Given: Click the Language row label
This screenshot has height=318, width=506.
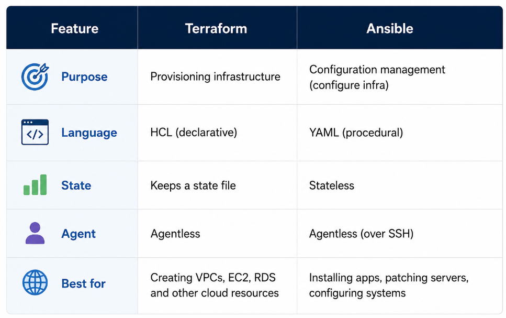Looking at the screenshot, I should click(89, 133).
